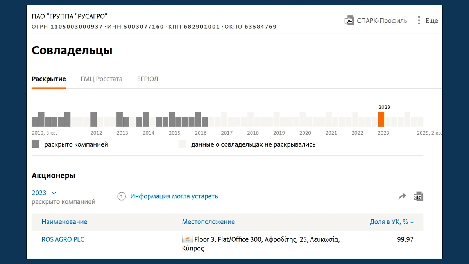Select the orange 2023 timeline bar
The image size is (469, 264).
coord(381,119)
